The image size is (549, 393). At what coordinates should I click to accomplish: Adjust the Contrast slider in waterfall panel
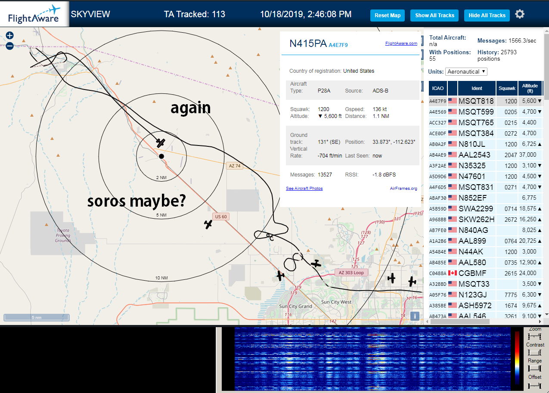tap(535, 352)
